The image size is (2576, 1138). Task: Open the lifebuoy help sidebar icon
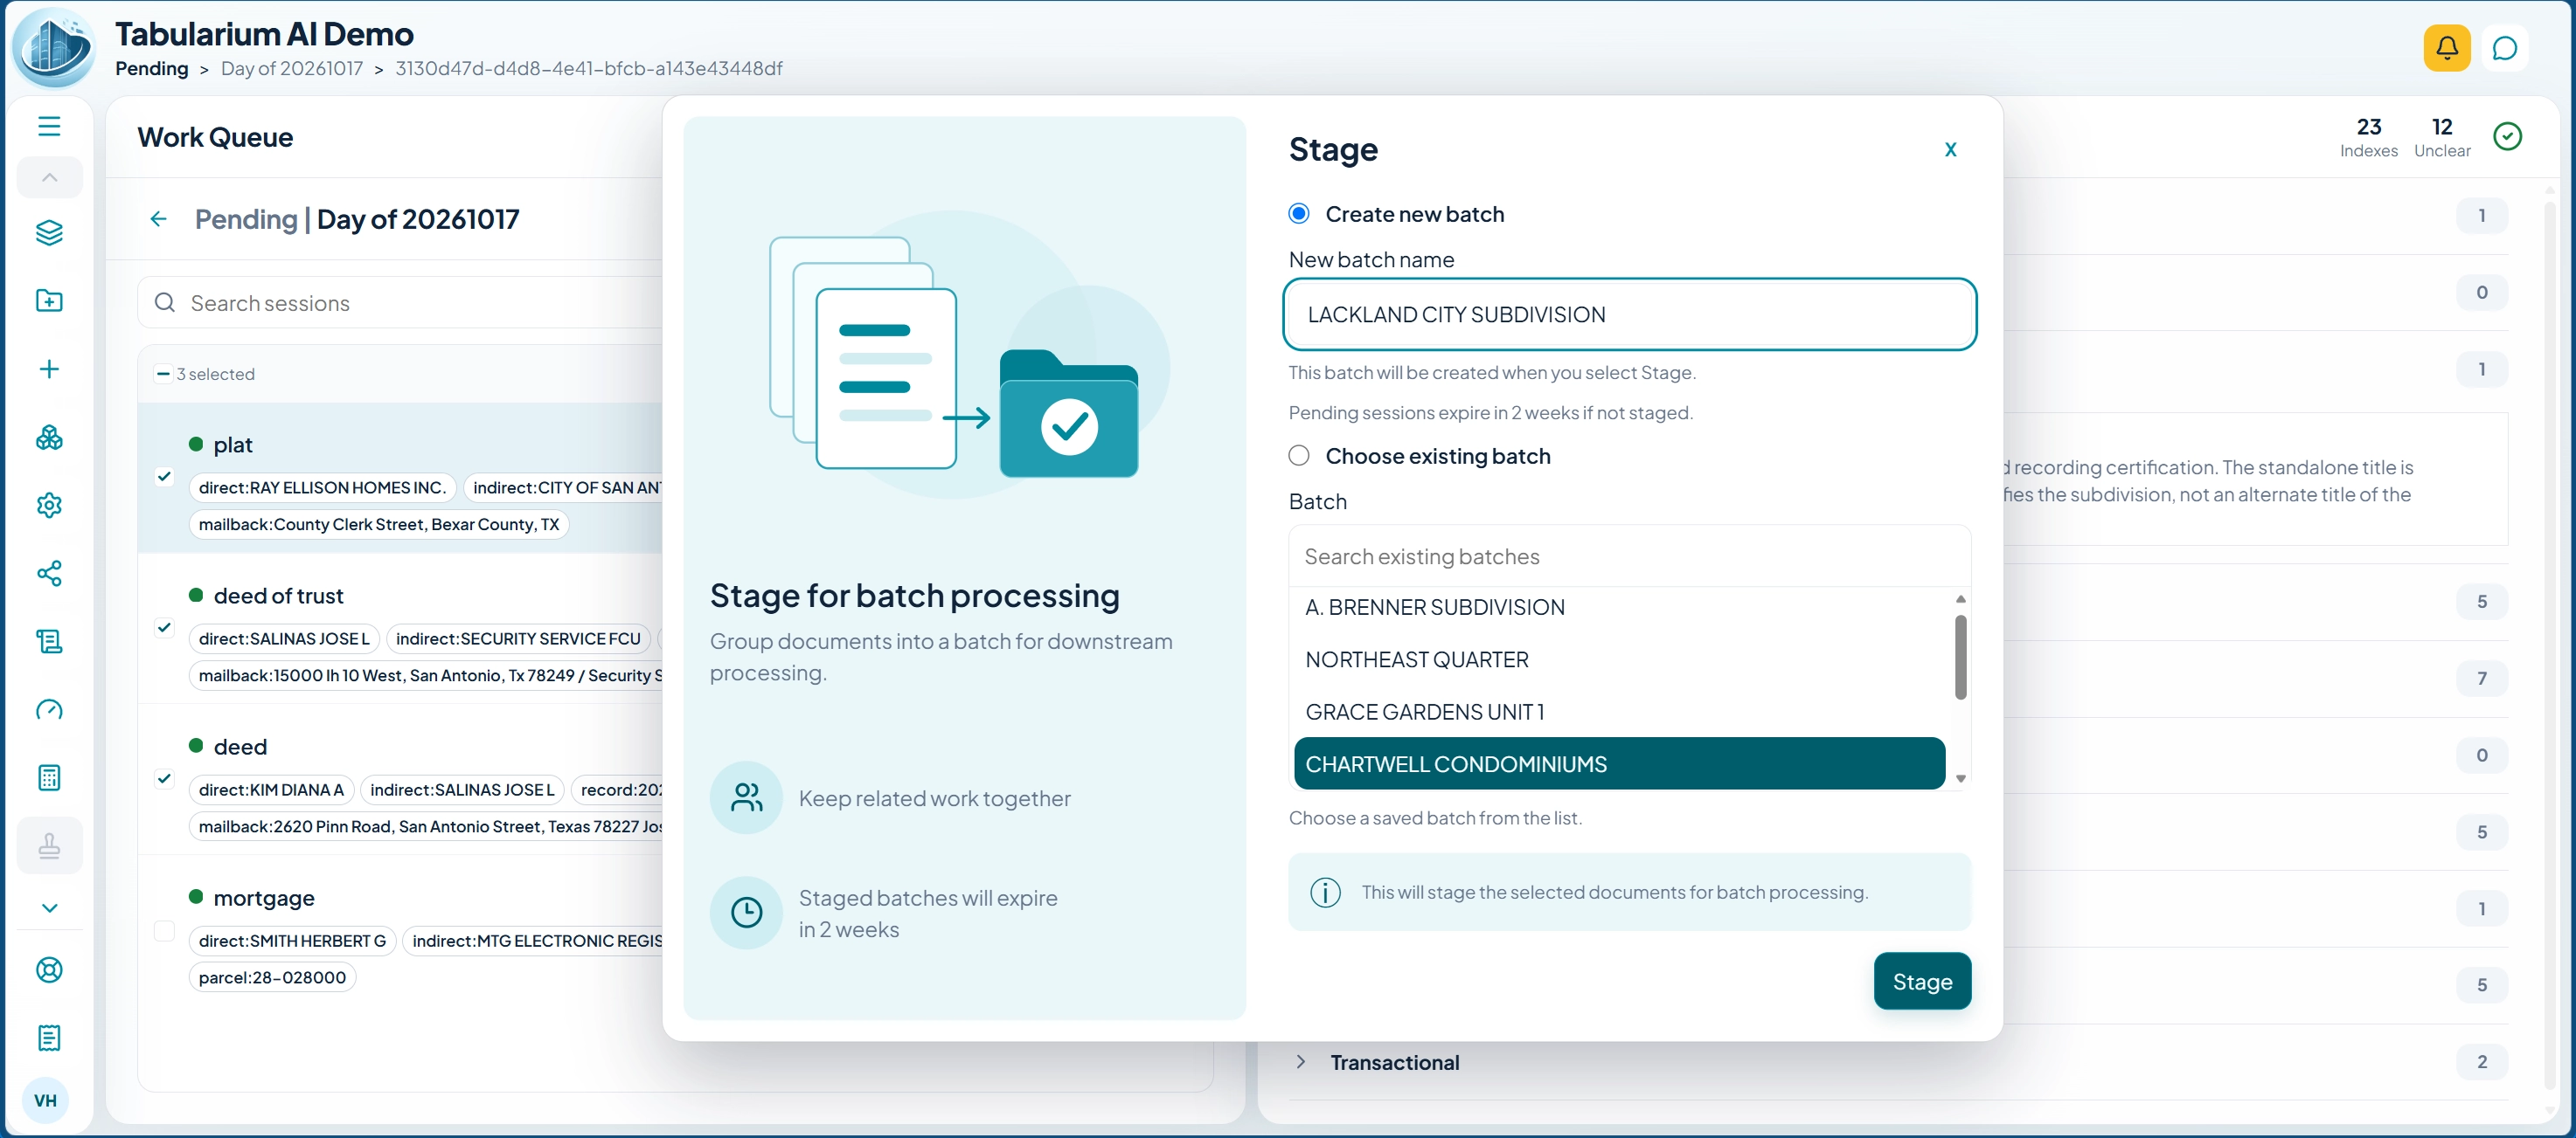click(x=49, y=969)
